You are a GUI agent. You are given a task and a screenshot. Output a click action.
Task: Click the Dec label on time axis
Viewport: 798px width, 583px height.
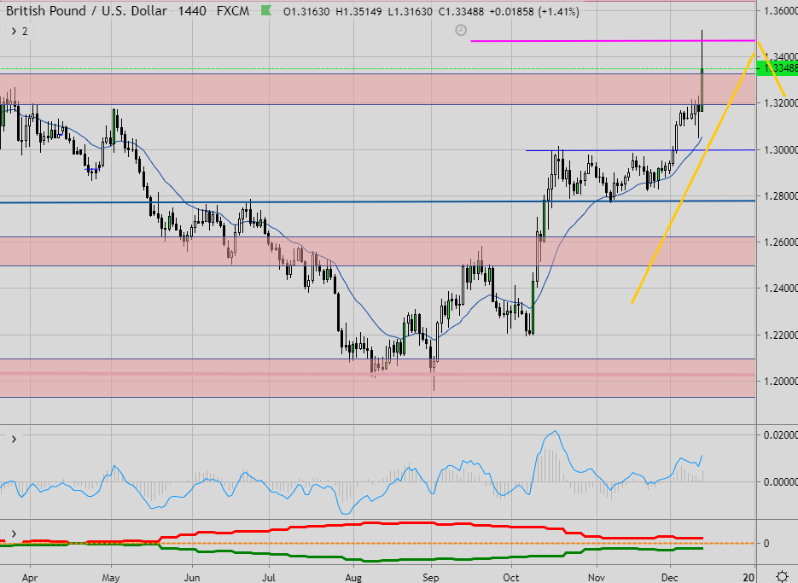670,577
